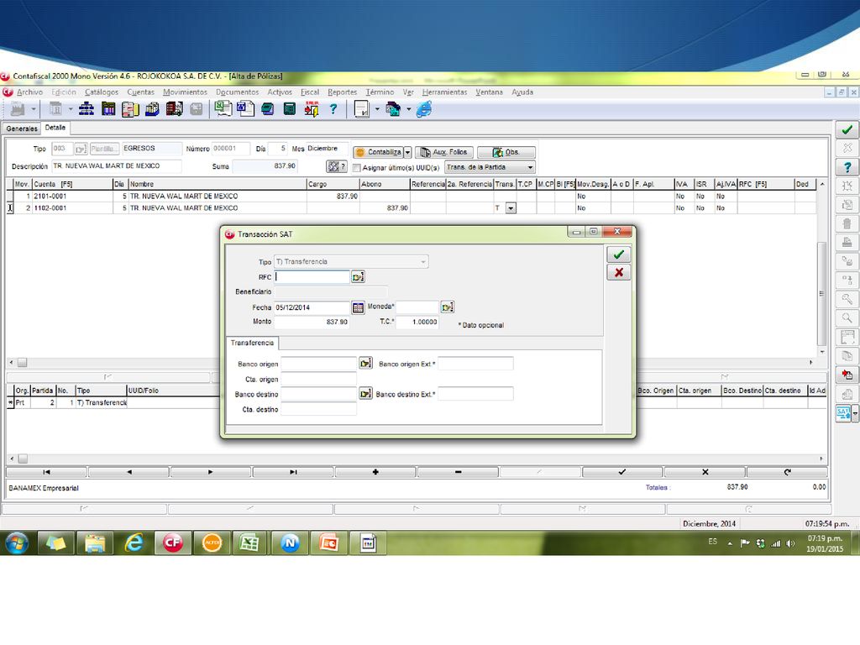Open the organization chart toolbar icon
860x645 pixels.
pos(87,109)
